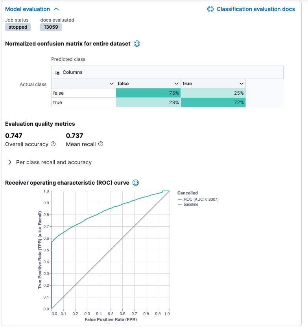This screenshot has width=308, height=330.
Task: Open the help icon beside confusion matrix heading
Action: point(136,44)
